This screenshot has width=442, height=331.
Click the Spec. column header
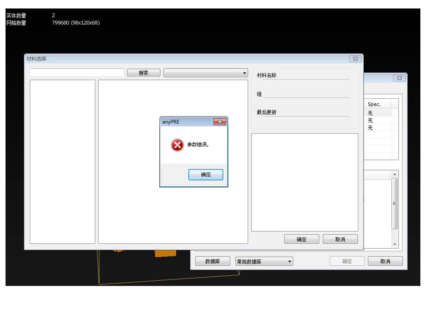coord(378,104)
